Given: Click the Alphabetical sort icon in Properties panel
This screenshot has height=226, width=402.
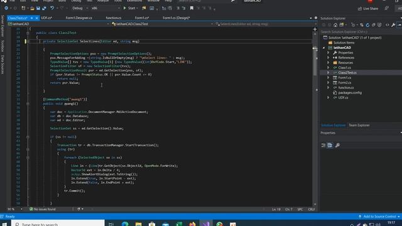Looking at the screenshot, I should pos(330,145).
